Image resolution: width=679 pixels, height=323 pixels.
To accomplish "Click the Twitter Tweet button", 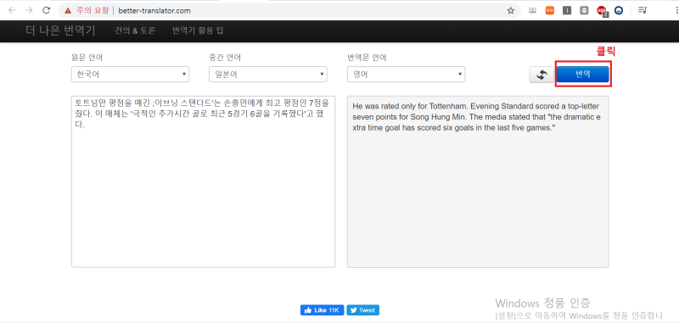I will [363, 310].
